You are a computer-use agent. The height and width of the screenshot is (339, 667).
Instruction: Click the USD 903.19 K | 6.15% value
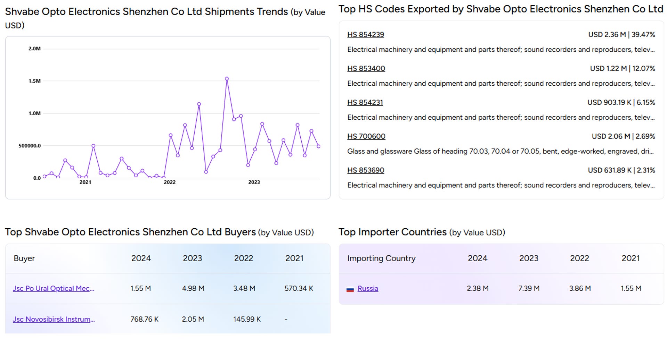click(621, 103)
